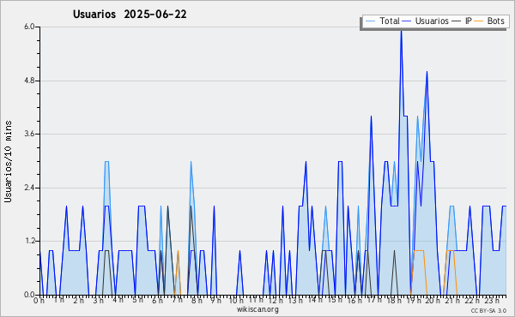Click the peak at 4.0 near 17 h
This screenshot has width=515, height=317.
click(x=371, y=116)
